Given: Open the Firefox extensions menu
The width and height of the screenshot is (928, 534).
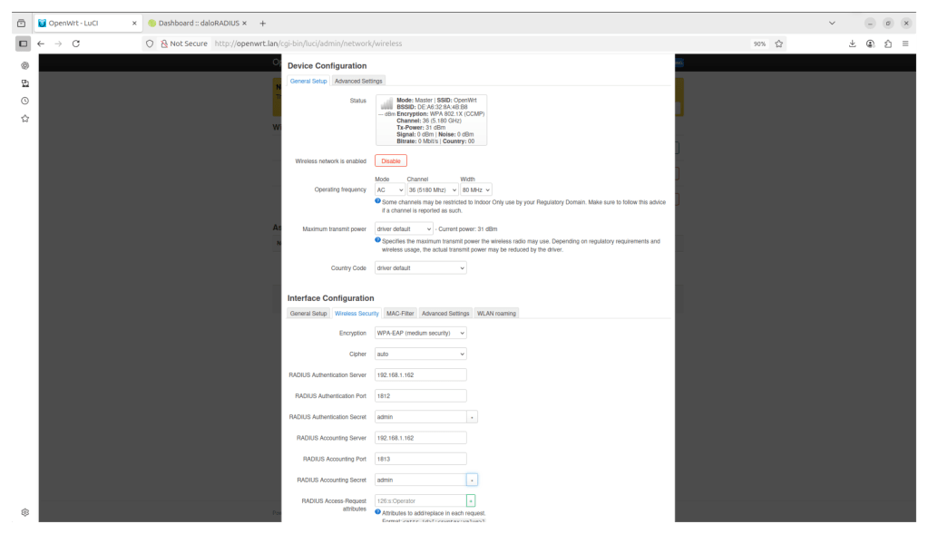Looking at the screenshot, I should click(887, 44).
